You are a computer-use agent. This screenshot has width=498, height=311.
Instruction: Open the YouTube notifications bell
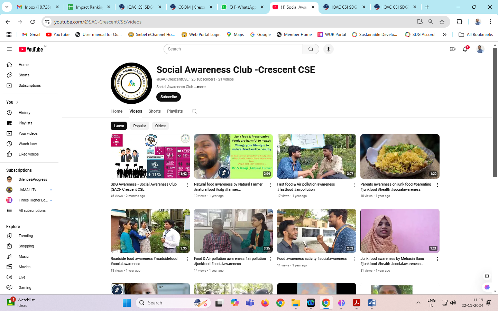[x=465, y=49]
